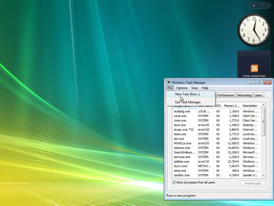Screen dimensions: 274x206
Task: Click the sidebar next page arrow
Action: (267, 6)
